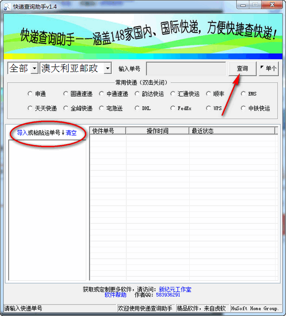Screen dimensions: 286x316
Task: Open the 全部 category dropdown
Action: tap(35, 68)
